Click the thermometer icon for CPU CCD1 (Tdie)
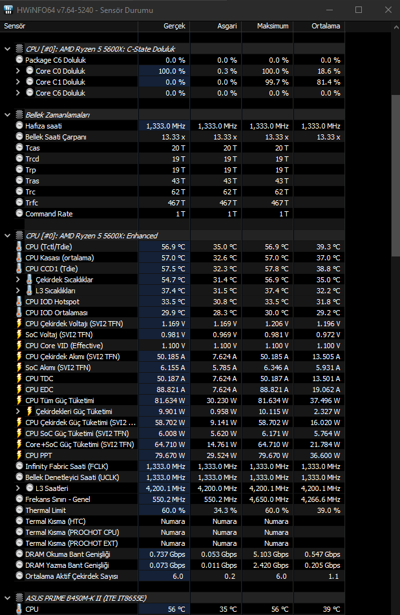The height and width of the screenshot is (615, 400). pyautogui.click(x=19, y=268)
